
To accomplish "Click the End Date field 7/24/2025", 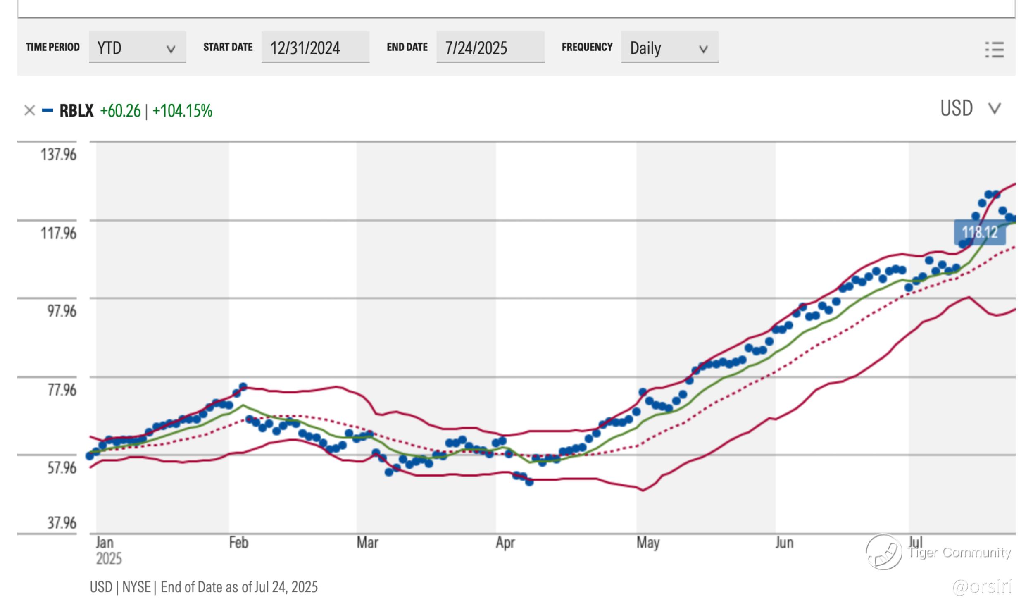I will pyautogui.click(x=490, y=48).
